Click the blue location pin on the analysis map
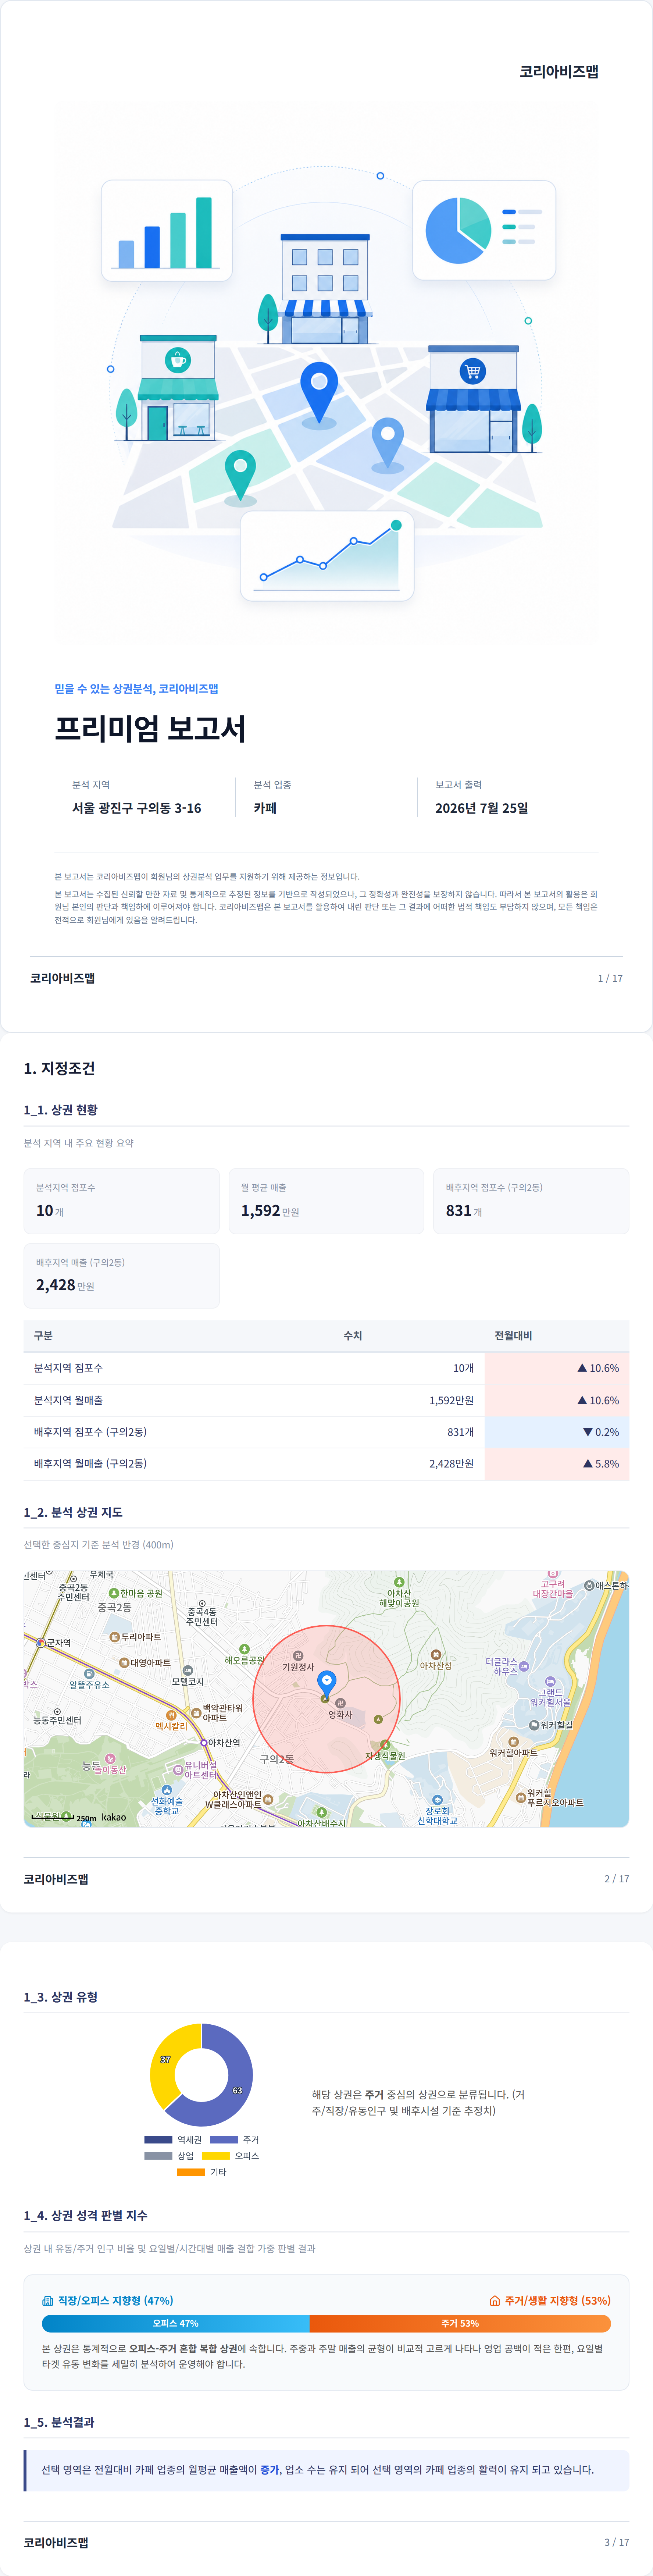 [326, 1684]
